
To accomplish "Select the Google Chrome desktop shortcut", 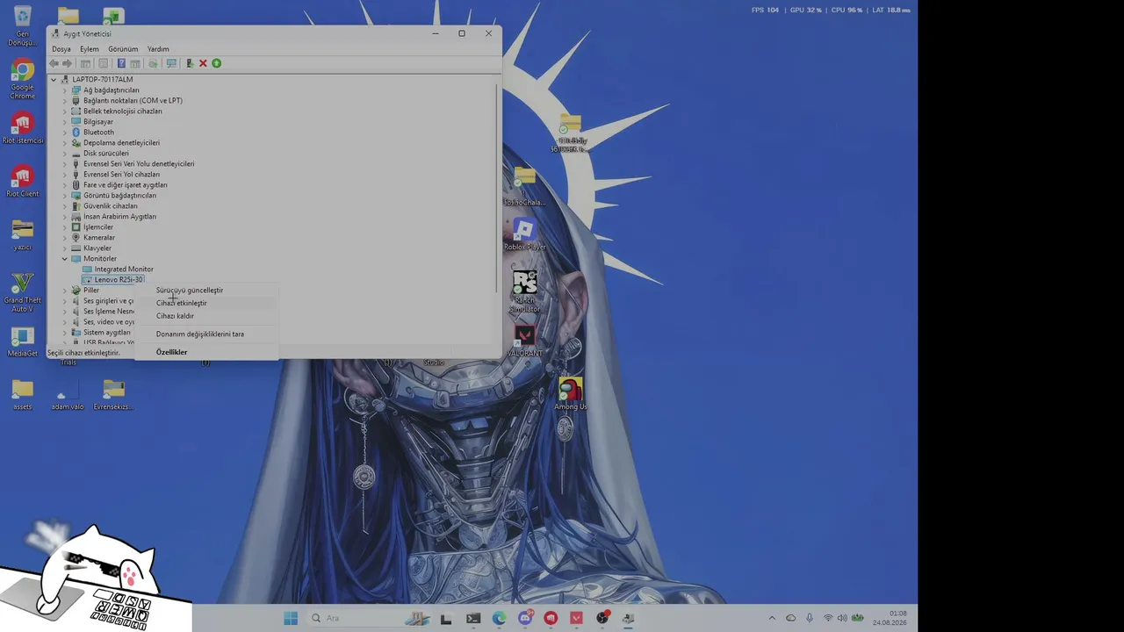I will (x=23, y=79).
